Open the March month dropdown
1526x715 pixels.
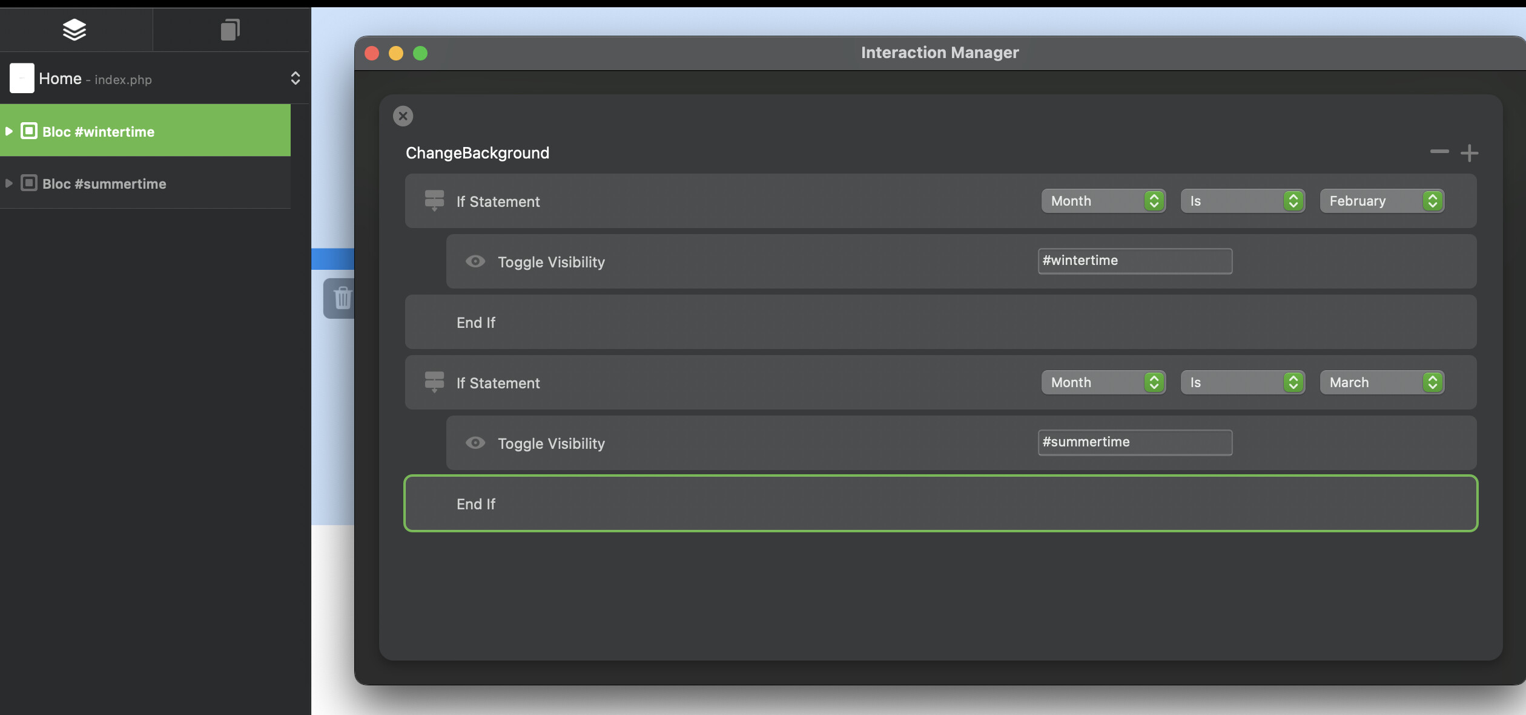pyautogui.click(x=1382, y=382)
